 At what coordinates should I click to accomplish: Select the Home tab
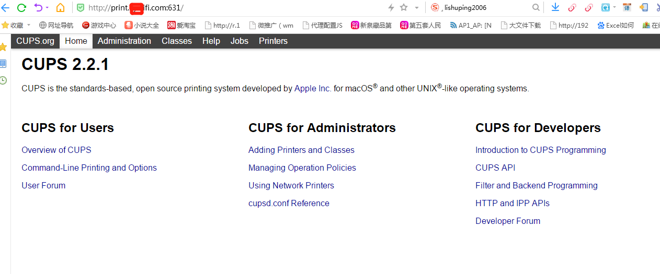tap(76, 41)
